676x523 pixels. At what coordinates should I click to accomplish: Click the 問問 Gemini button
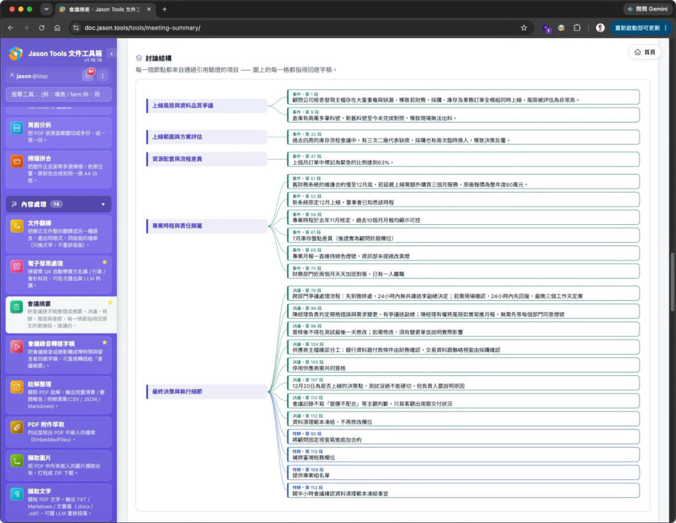click(x=647, y=9)
